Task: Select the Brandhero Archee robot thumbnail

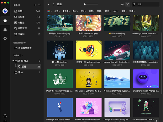Action: pos(146,79)
